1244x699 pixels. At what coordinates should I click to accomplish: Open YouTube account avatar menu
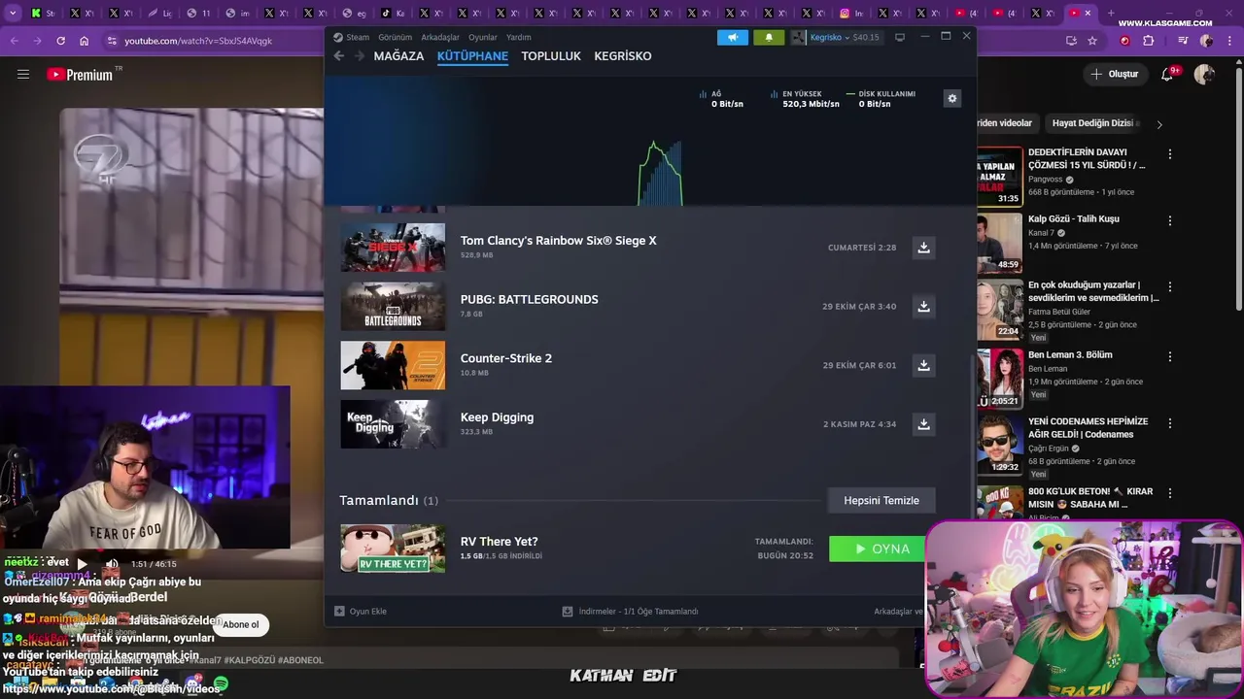(x=1205, y=75)
